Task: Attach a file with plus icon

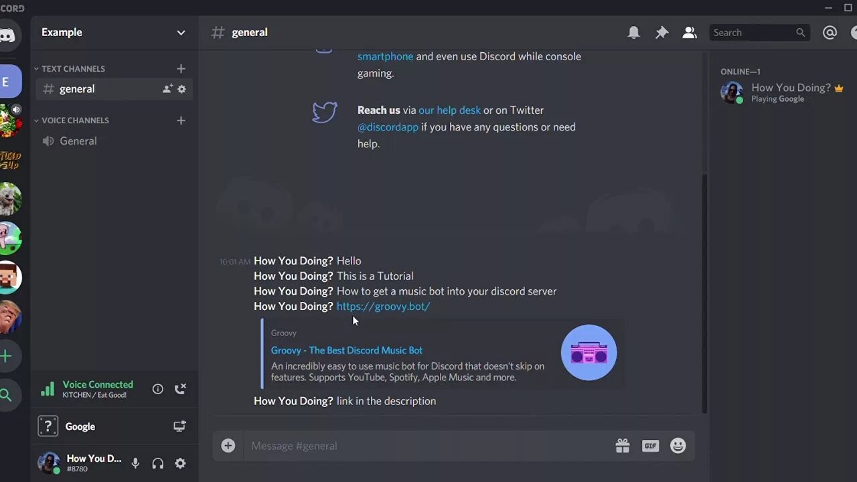Action: pyautogui.click(x=228, y=446)
